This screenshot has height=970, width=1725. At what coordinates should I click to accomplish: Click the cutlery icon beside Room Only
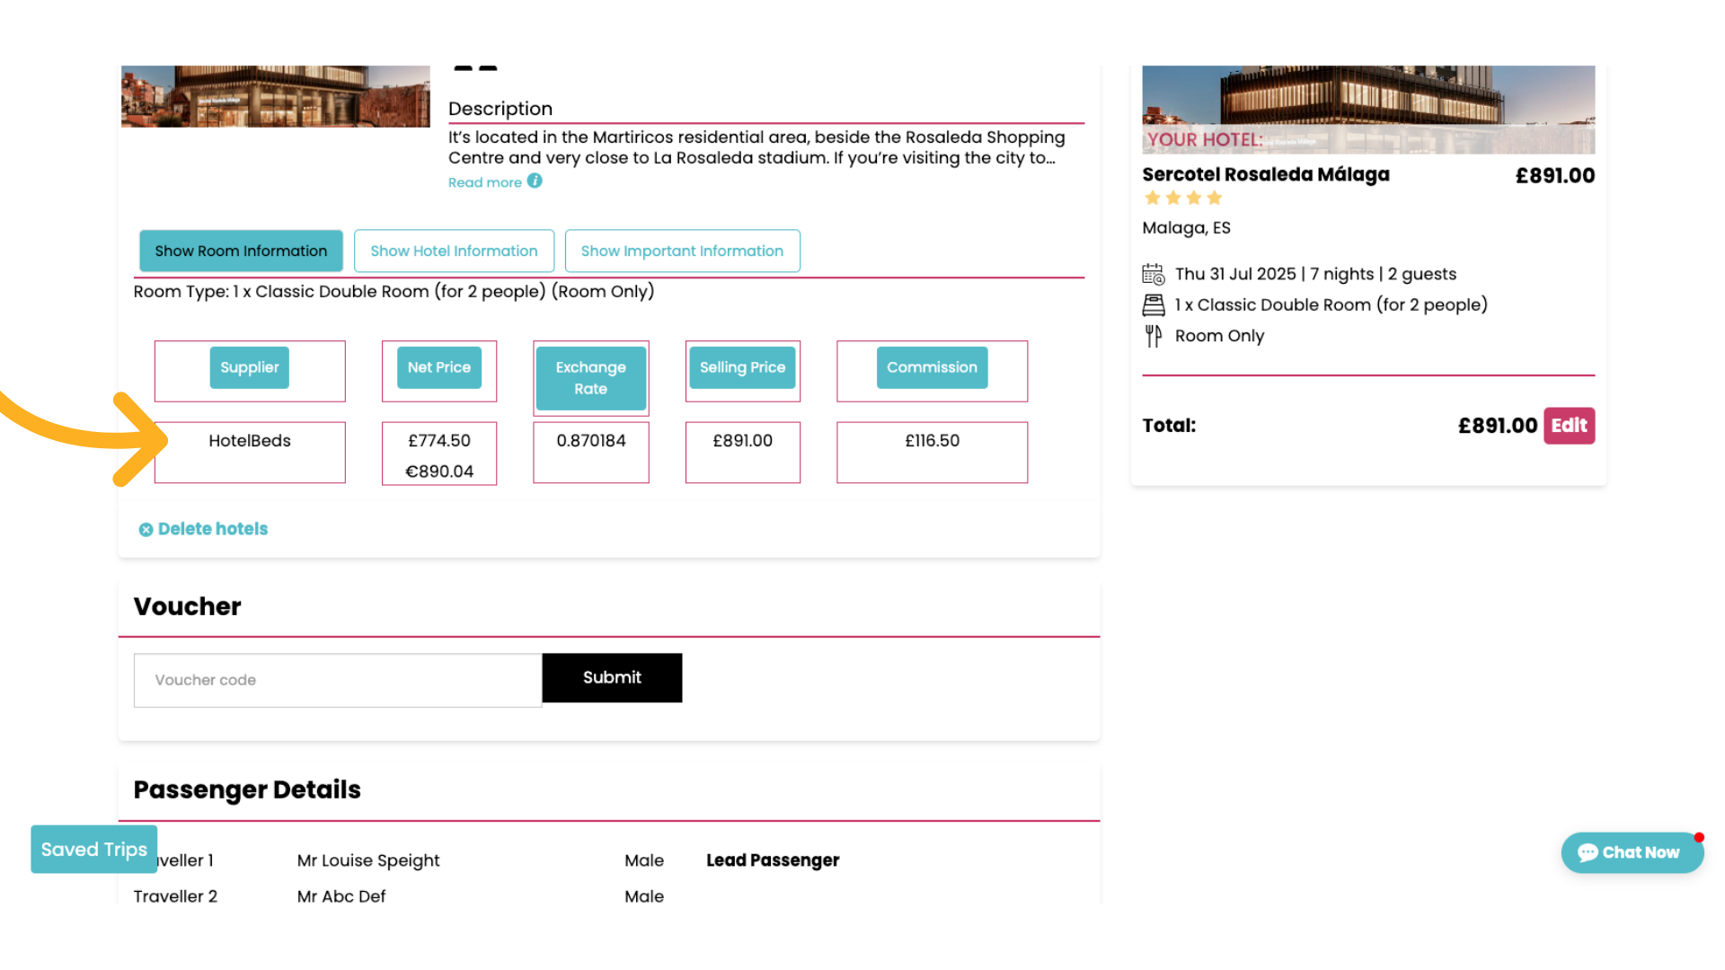[x=1153, y=335]
